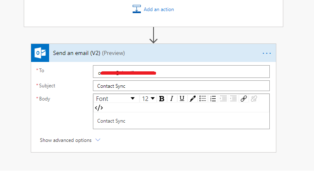Click the increase indent icon
This screenshot has width=314, height=171.
coord(233,98)
